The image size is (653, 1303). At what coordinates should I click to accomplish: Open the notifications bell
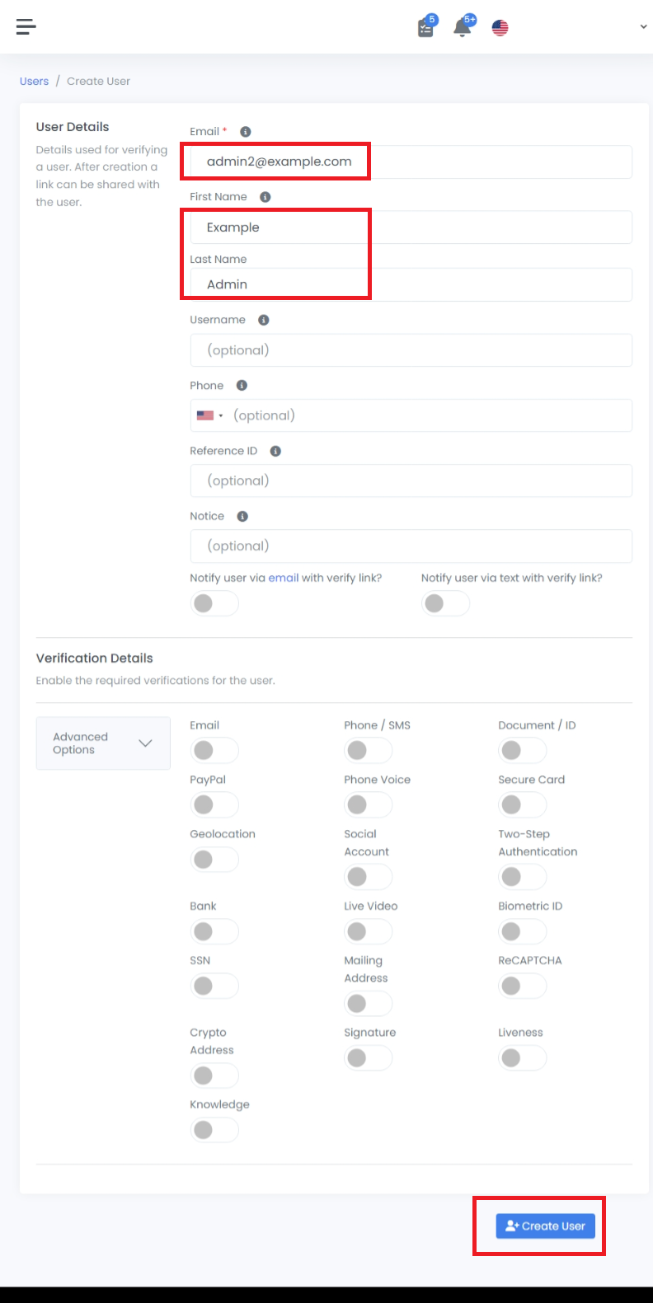coord(463,28)
